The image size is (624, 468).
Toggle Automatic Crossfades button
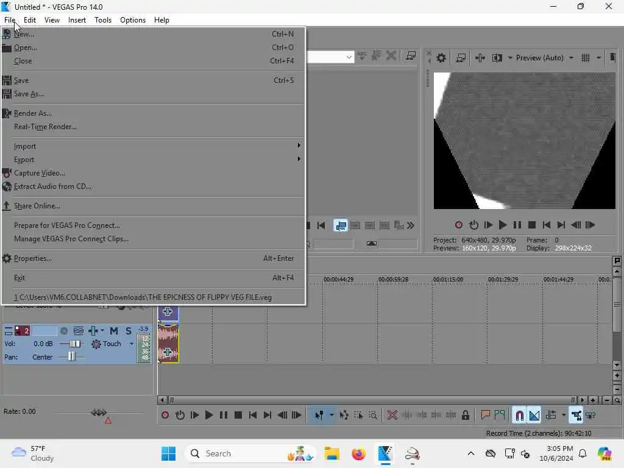tap(534, 416)
